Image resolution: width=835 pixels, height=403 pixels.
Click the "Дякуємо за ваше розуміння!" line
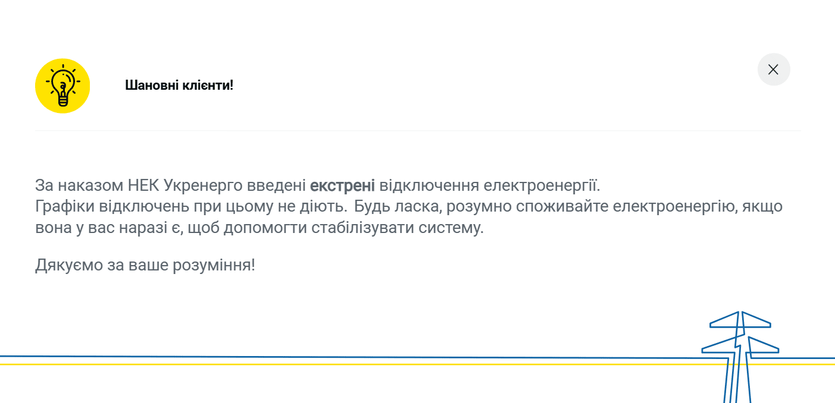[145, 265]
